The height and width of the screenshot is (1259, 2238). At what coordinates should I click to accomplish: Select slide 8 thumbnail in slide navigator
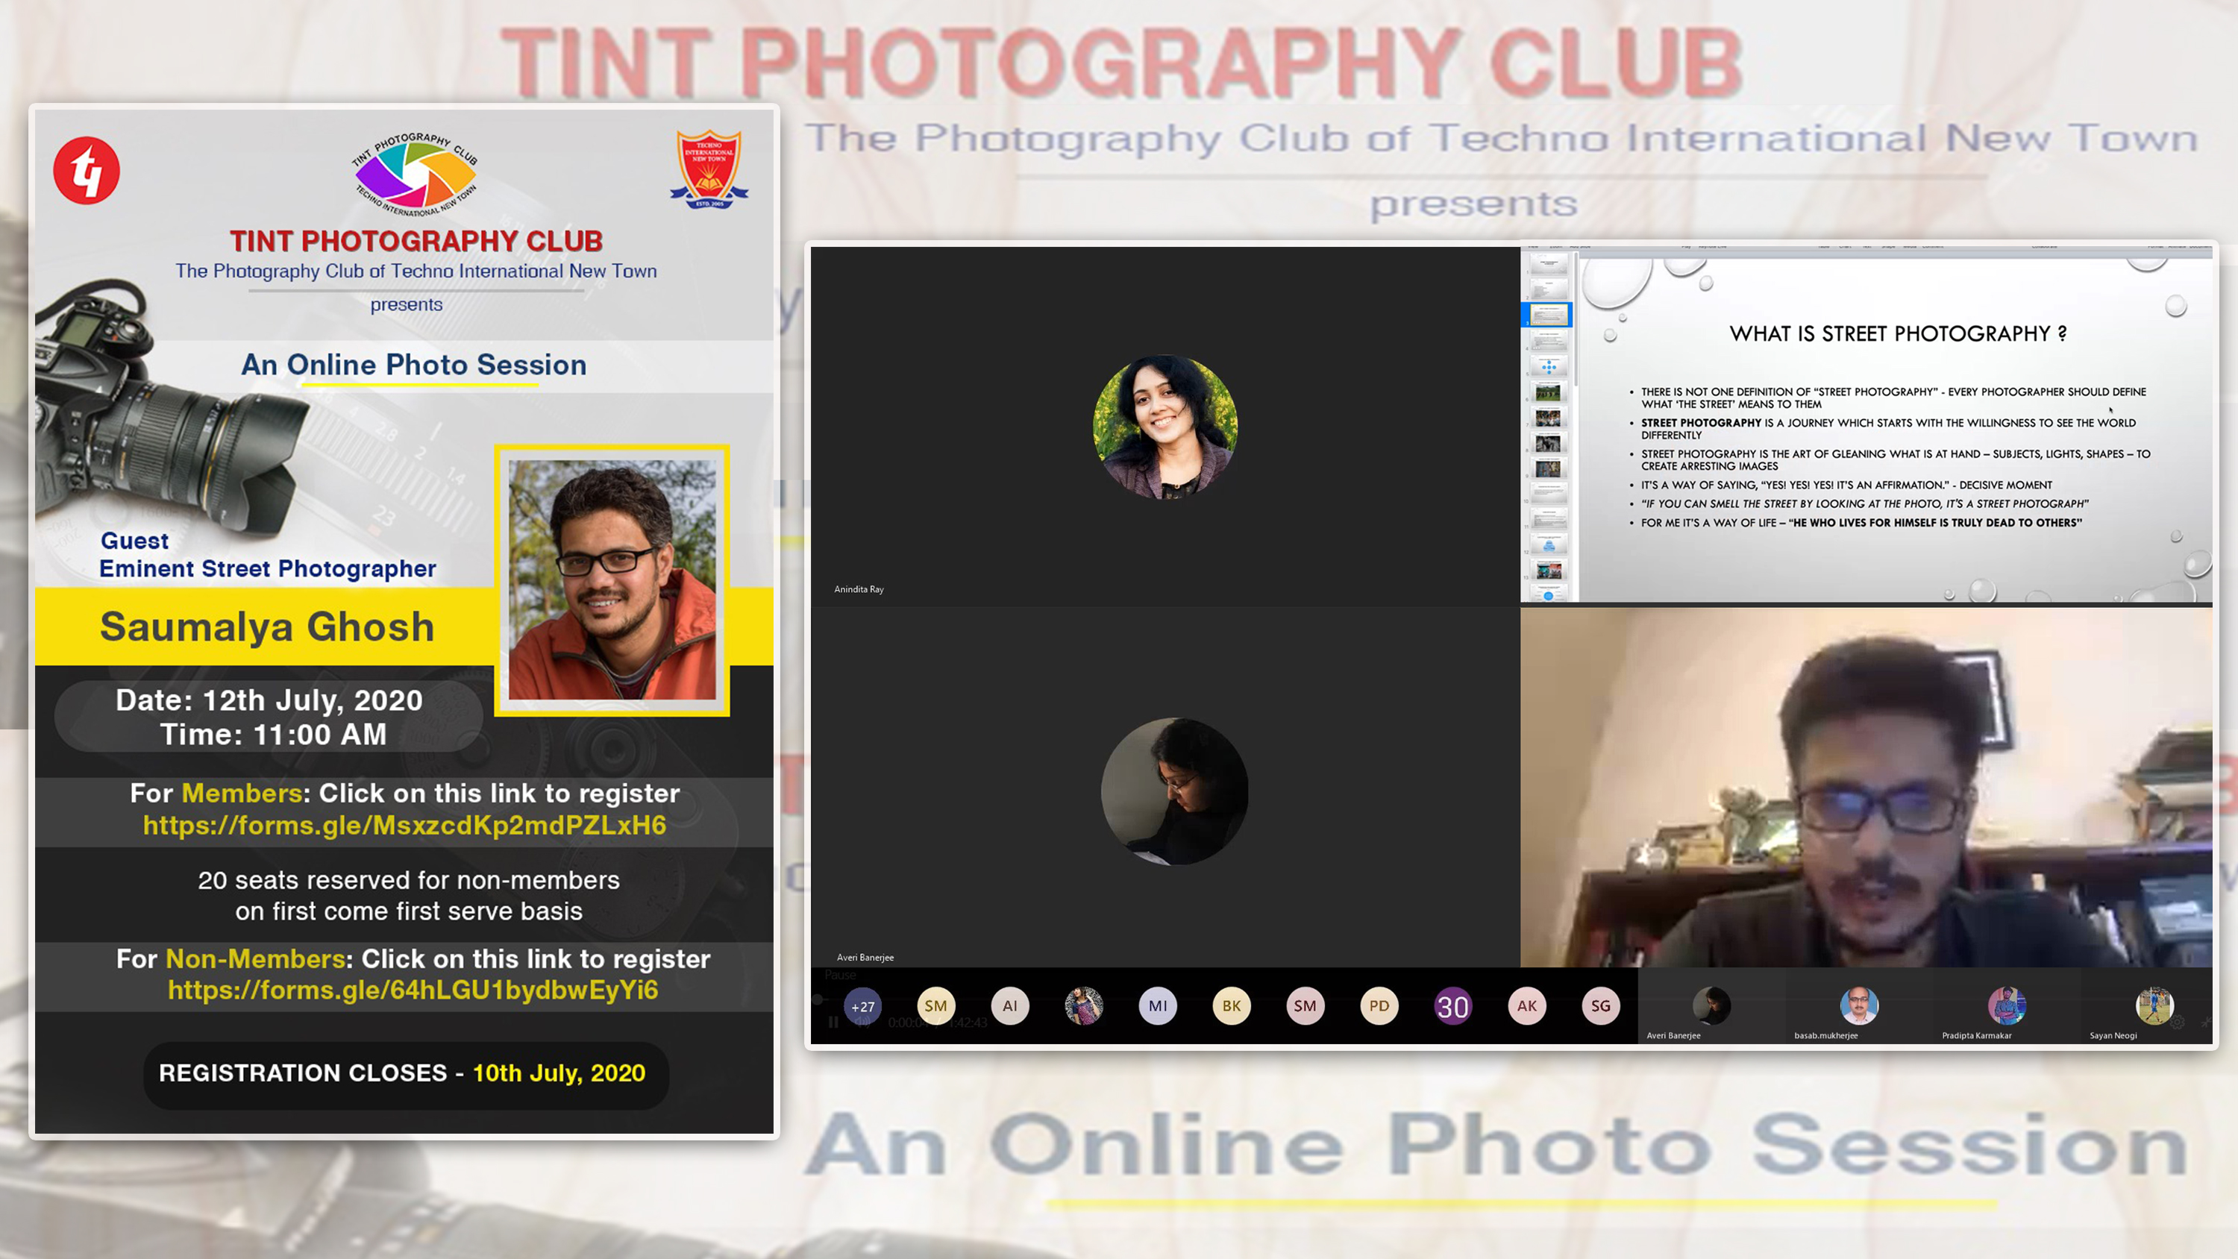[x=1549, y=442]
